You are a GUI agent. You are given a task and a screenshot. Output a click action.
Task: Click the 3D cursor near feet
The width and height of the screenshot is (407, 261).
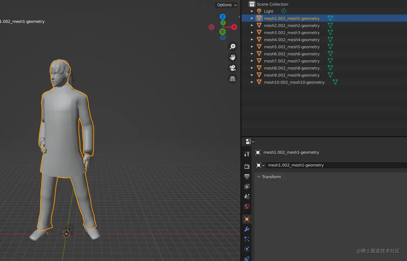(x=66, y=234)
